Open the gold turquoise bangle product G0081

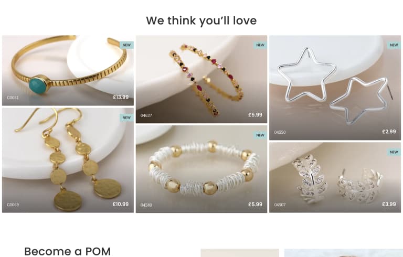pyautogui.click(x=68, y=70)
